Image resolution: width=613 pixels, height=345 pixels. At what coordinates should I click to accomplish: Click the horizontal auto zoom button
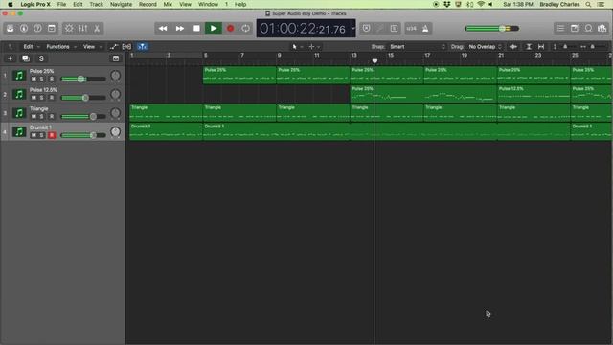[541, 47]
